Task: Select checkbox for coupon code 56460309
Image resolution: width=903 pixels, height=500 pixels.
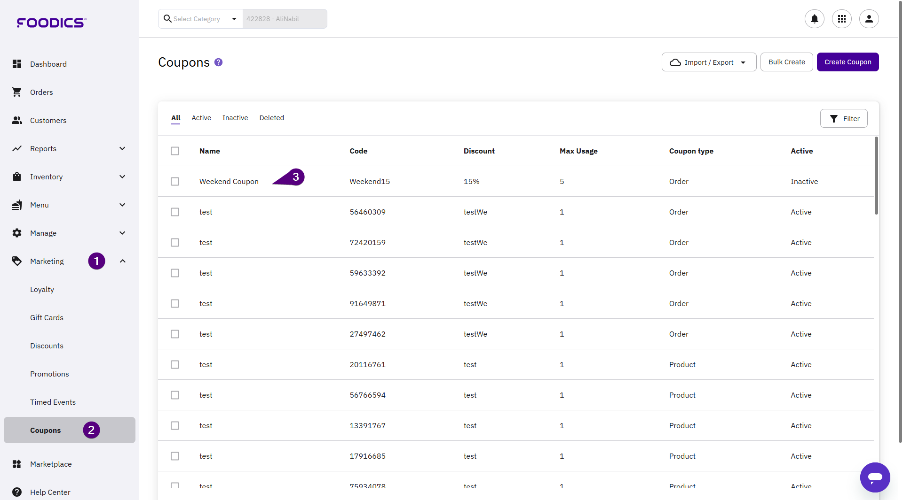Action: coord(175,212)
